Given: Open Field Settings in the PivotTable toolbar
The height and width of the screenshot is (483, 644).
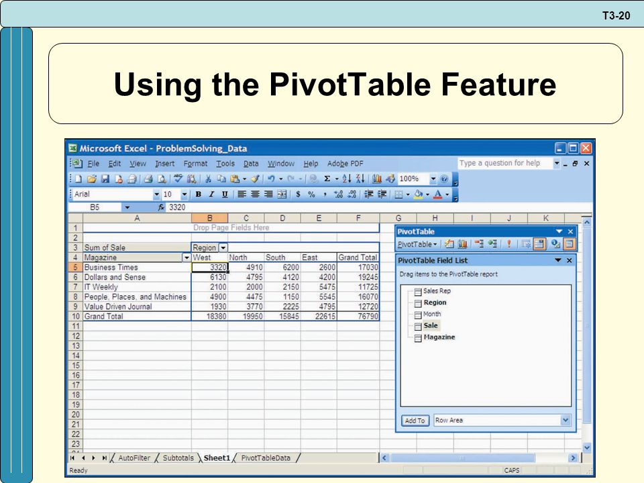Looking at the screenshot, I should [x=555, y=244].
